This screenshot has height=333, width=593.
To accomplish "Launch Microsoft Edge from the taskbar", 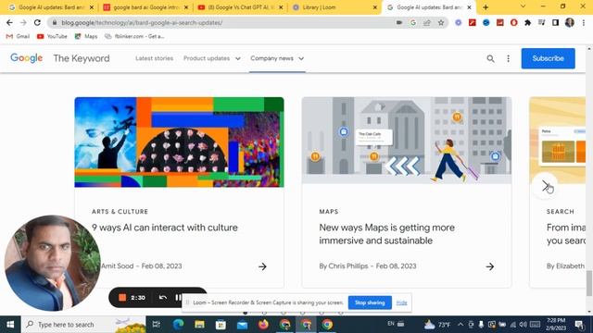I will pos(178,325).
